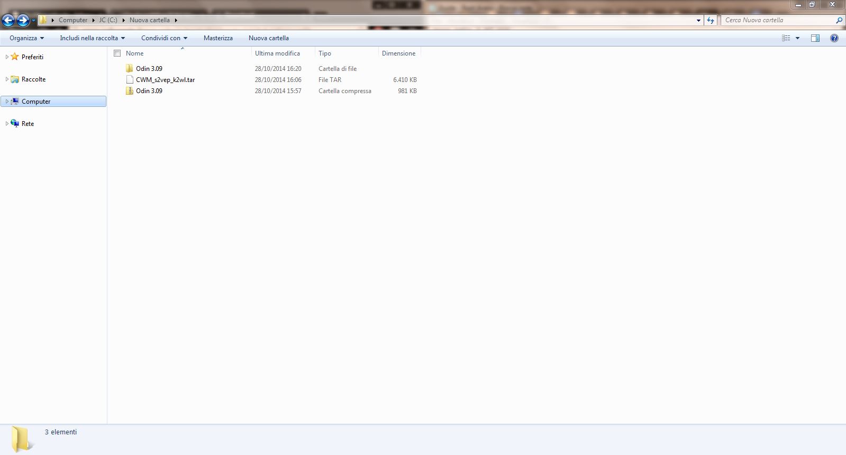Go back with the blue Back arrow
846x455 pixels.
(8, 20)
